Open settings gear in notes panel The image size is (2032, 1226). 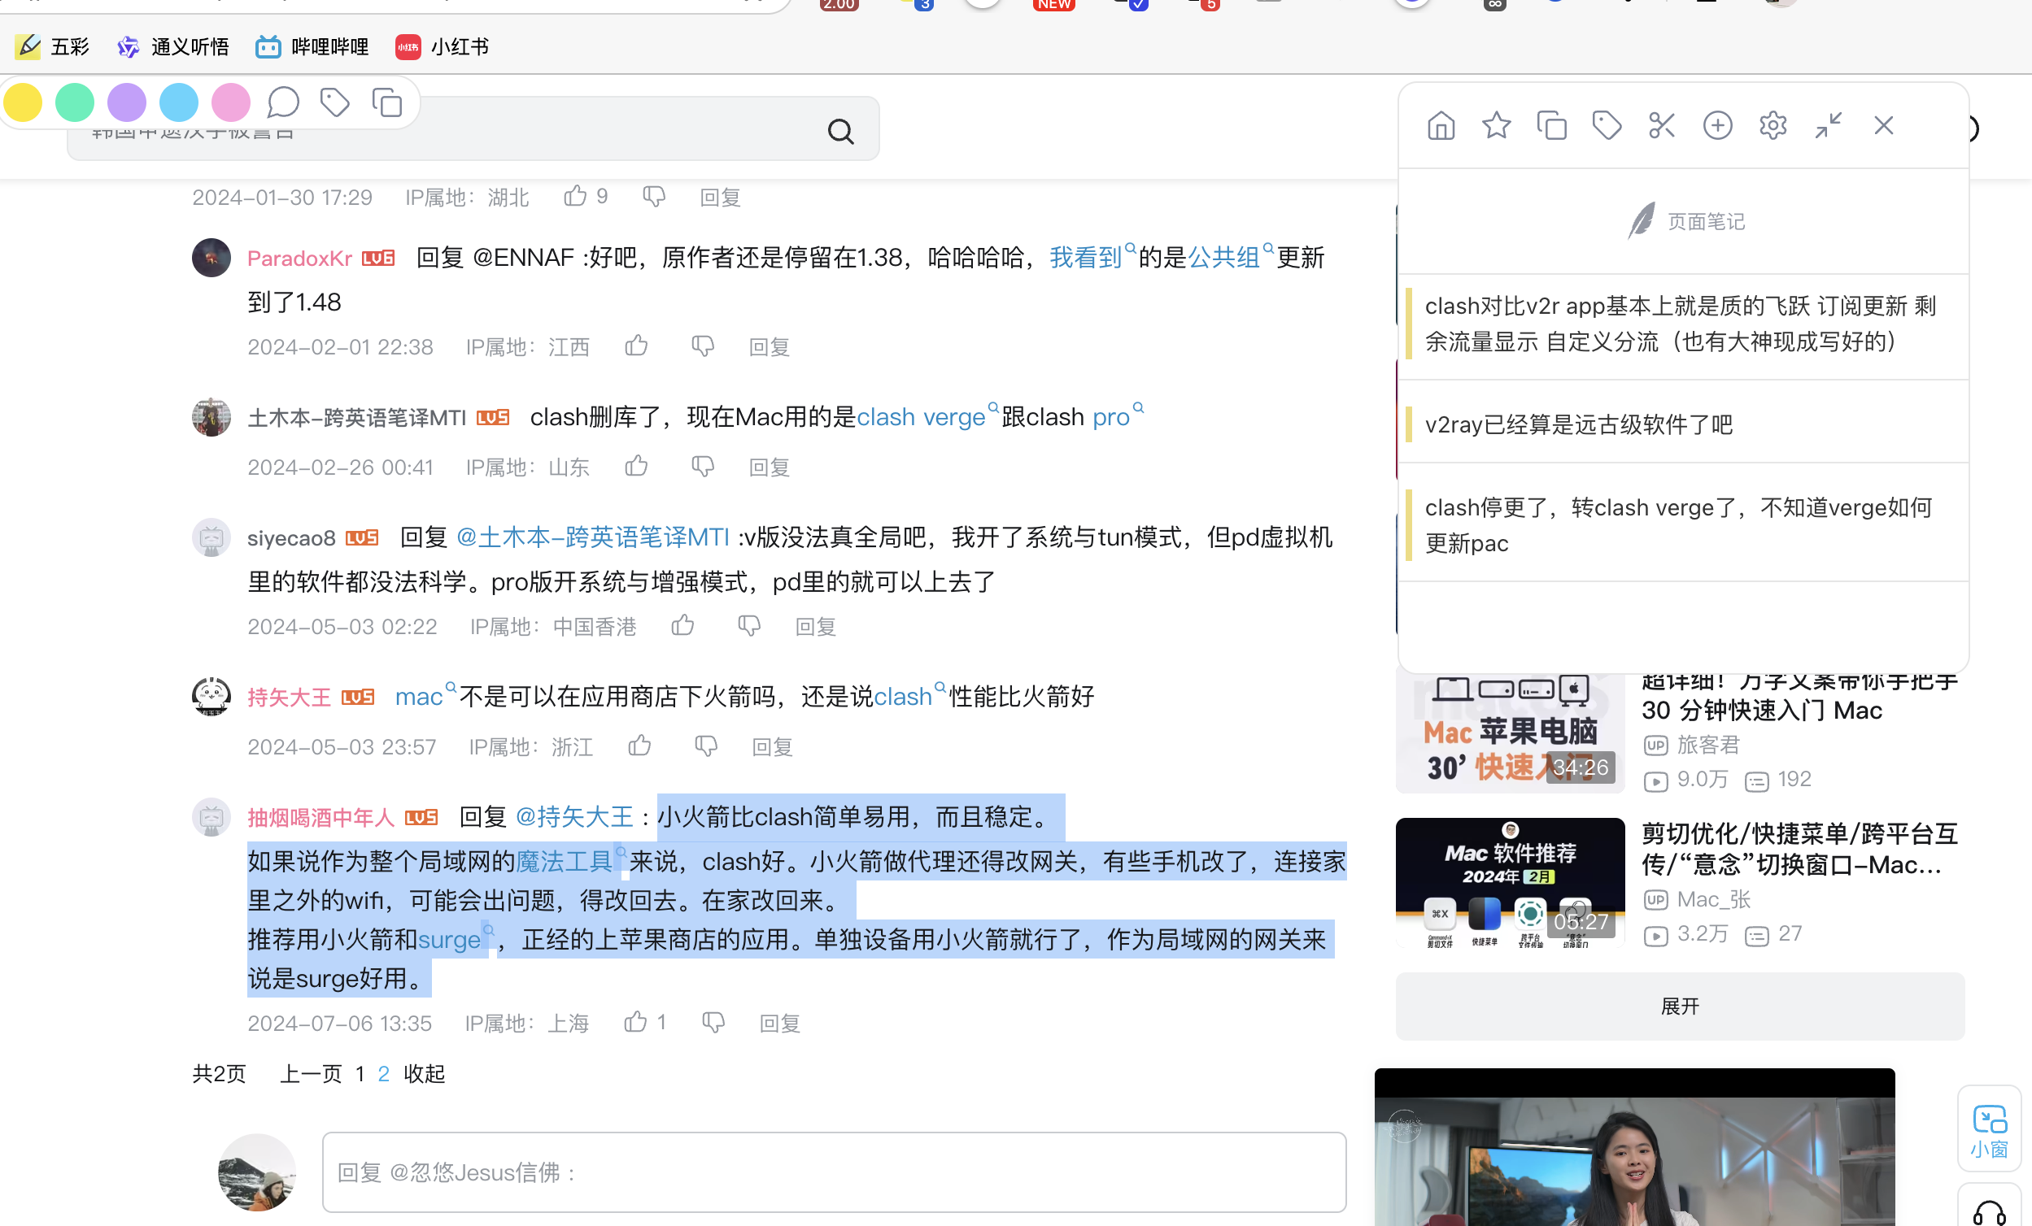1773,126
